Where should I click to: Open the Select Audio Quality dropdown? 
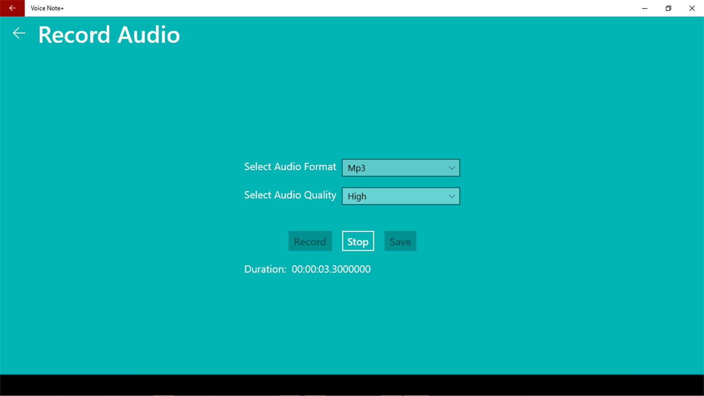tap(401, 196)
